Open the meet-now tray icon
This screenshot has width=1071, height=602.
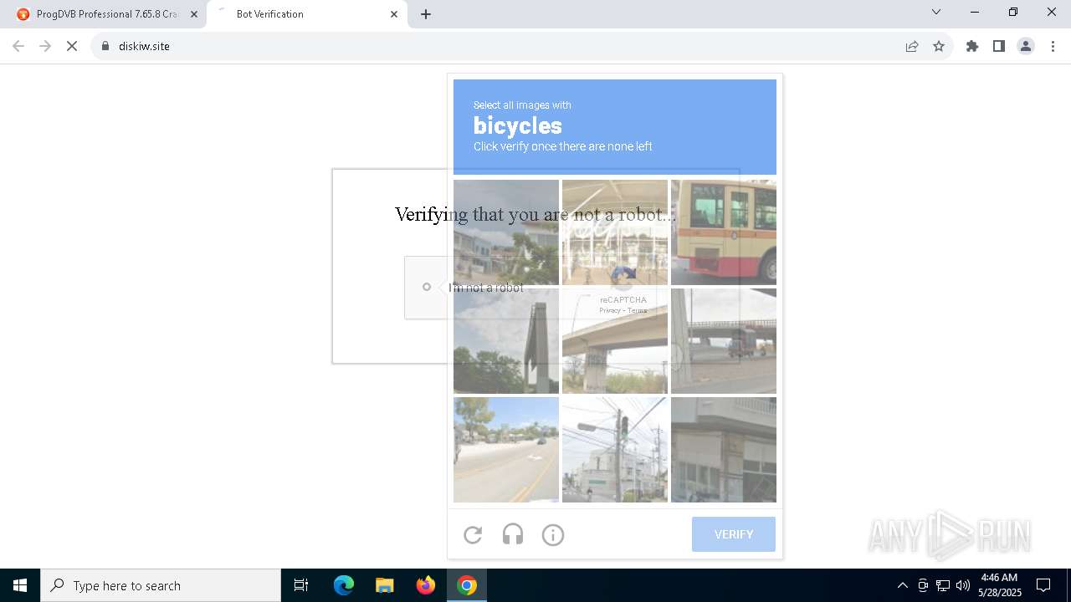click(923, 585)
